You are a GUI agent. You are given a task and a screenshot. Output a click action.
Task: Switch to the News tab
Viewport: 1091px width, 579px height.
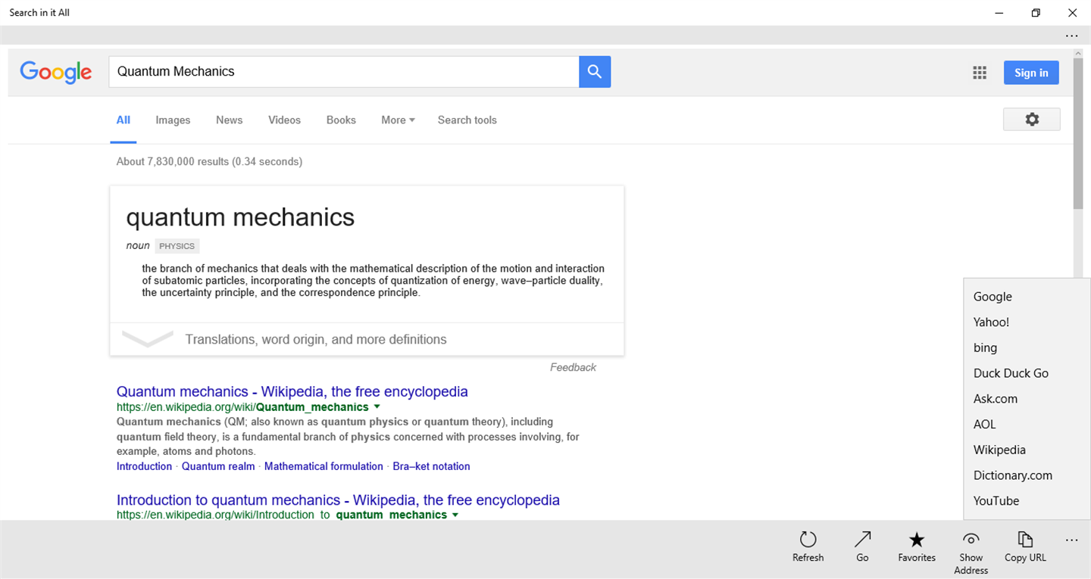230,120
